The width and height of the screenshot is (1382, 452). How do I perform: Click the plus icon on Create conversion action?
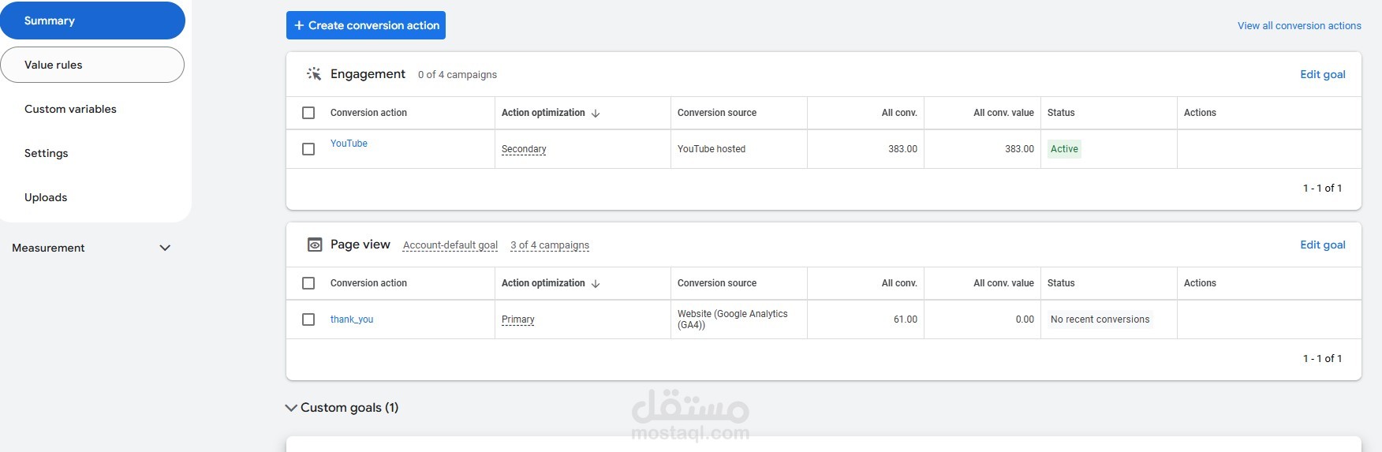click(299, 25)
